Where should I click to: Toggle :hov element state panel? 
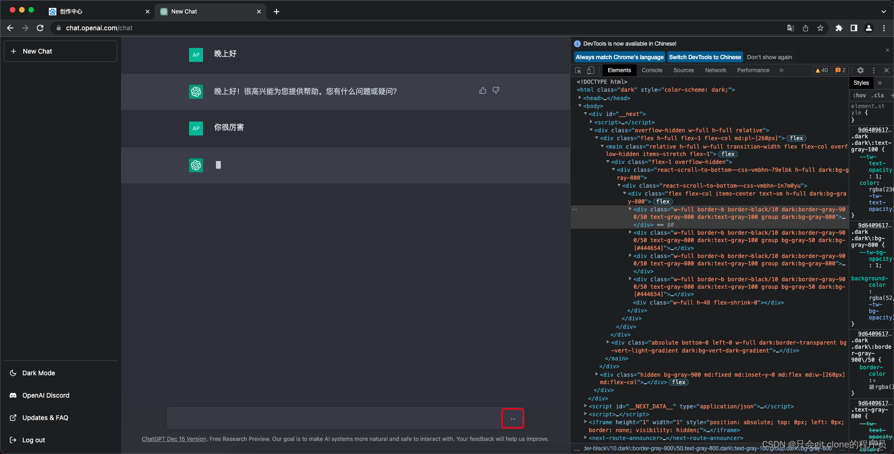(x=860, y=95)
